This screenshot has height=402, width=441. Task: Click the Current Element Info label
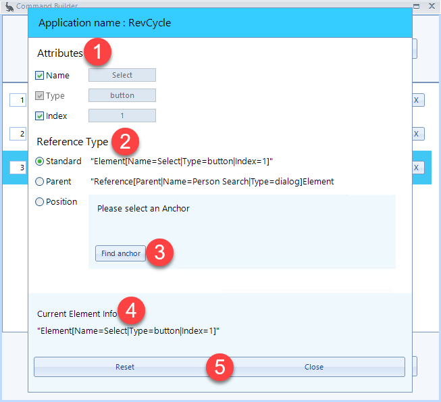tap(77, 314)
